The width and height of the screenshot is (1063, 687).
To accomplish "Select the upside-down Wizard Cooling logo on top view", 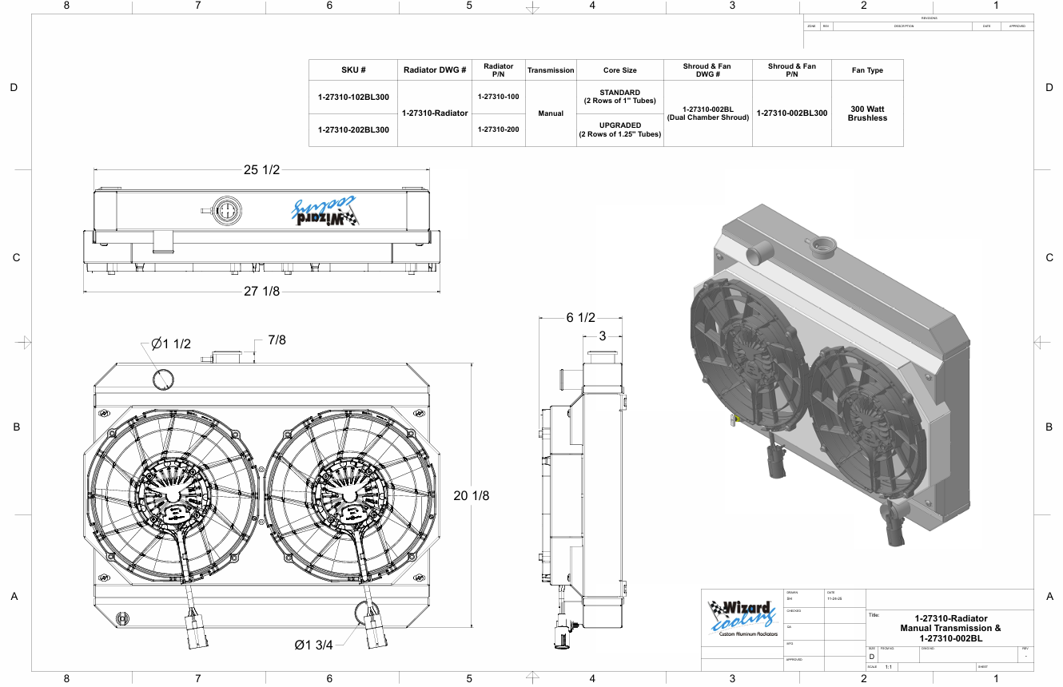I will tap(324, 212).
